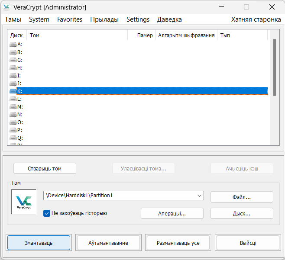Click the Дыск... button

click(x=242, y=214)
